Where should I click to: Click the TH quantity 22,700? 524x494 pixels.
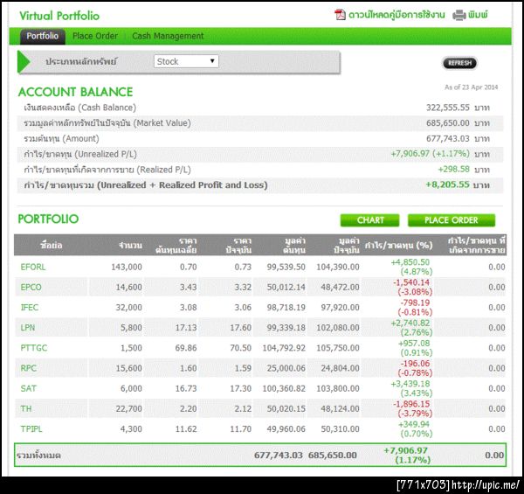coord(128,408)
